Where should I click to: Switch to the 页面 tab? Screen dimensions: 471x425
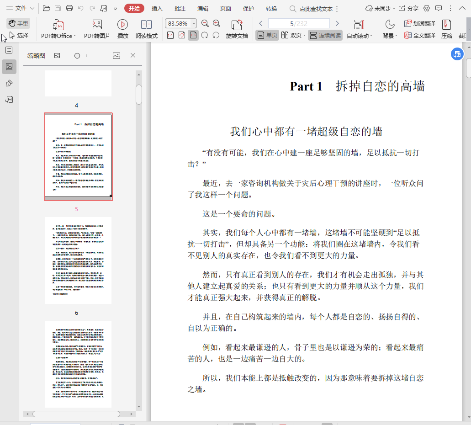tap(225, 8)
